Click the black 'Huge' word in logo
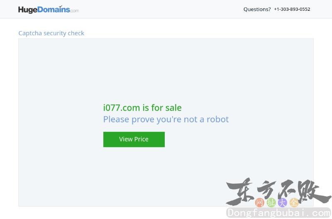 28,10
